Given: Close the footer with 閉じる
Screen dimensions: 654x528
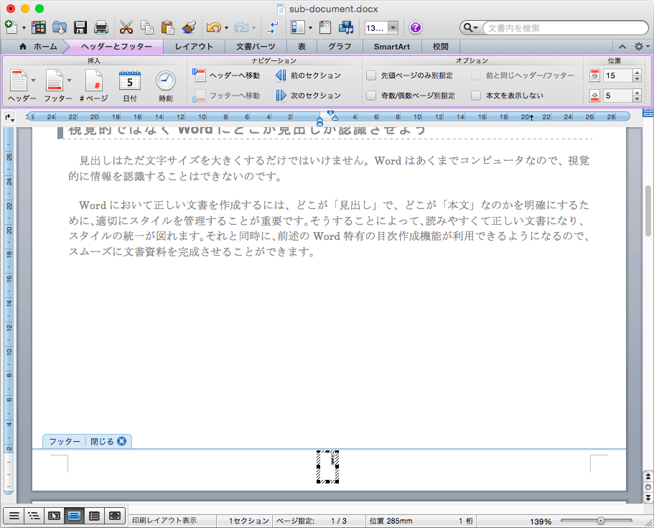Looking at the screenshot, I should pos(108,441).
